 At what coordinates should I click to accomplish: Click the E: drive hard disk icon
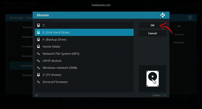coord(38,32)
